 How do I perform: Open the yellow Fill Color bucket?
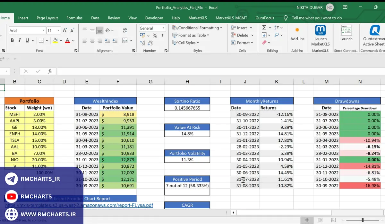coord(55,40)
